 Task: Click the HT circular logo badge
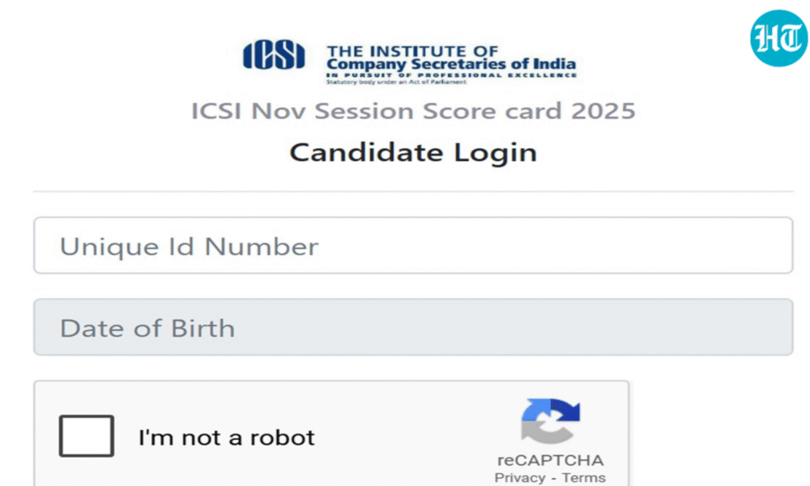(778, 38)
